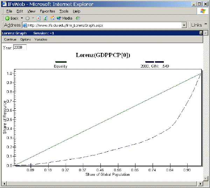
Task: Close the Lorenz Graph panel
Action: [201, 33]
